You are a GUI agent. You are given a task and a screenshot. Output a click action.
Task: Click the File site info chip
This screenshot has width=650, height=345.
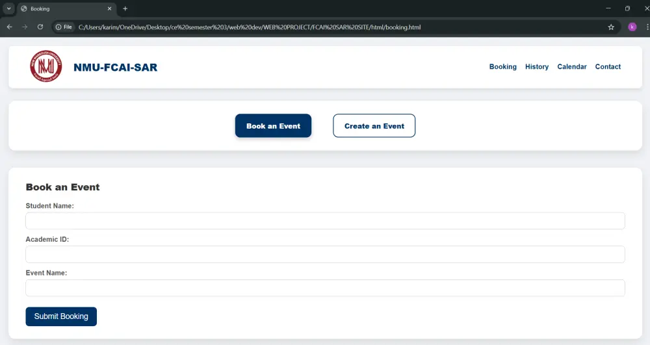click(64, 27)
